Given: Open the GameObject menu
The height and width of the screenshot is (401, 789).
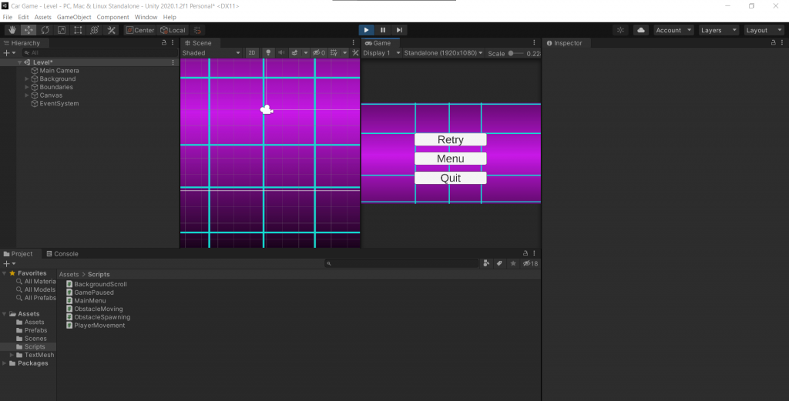Looking at the screenshot, I should tap(74, 17).
